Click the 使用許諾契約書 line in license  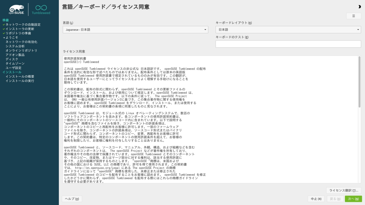[75, 59]
